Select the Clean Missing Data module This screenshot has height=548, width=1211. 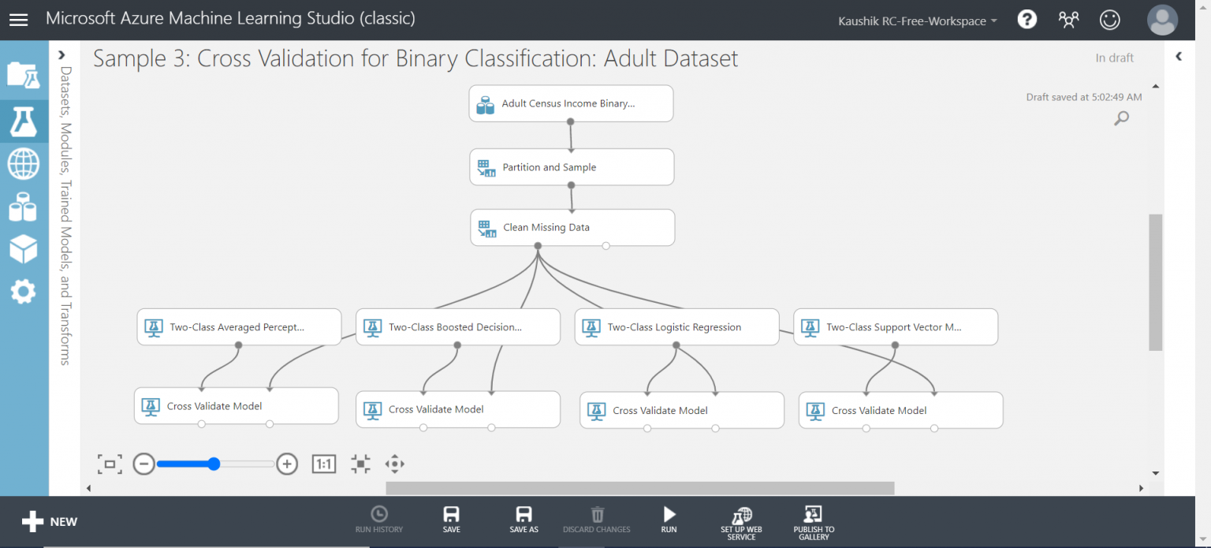tap(572, 227)
